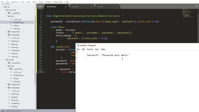Open admin.py under account

pos(15,41)
